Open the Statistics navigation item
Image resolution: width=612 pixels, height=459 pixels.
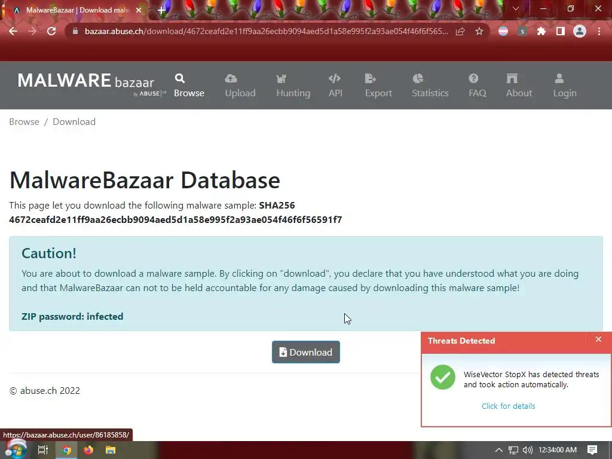(x=430, y=85)
